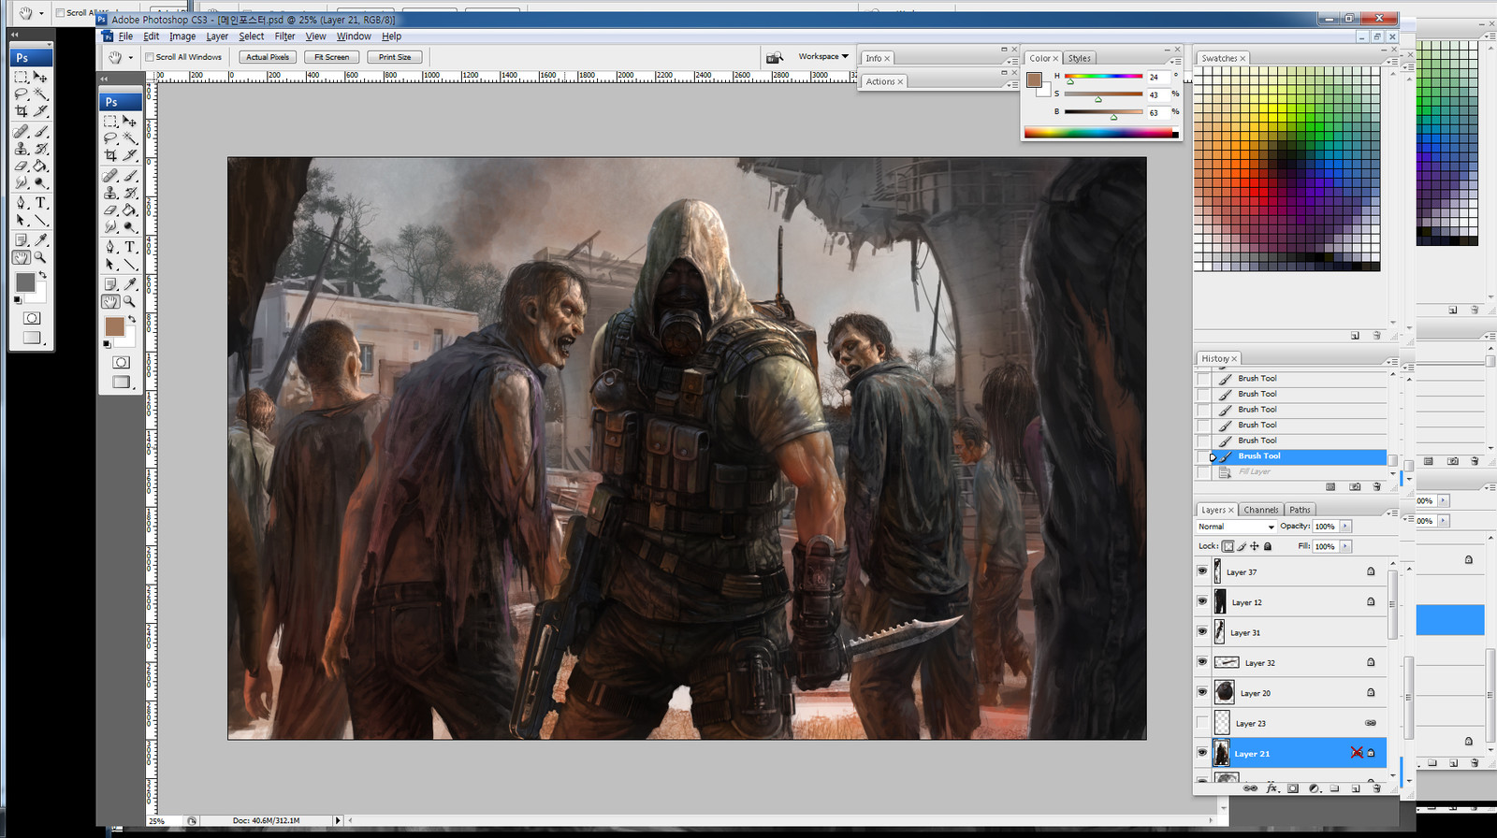The height and width of the screenshot is (838, 1497).
Task: Hide Layer 32 using its eye icon
Action: (1202, 661)
